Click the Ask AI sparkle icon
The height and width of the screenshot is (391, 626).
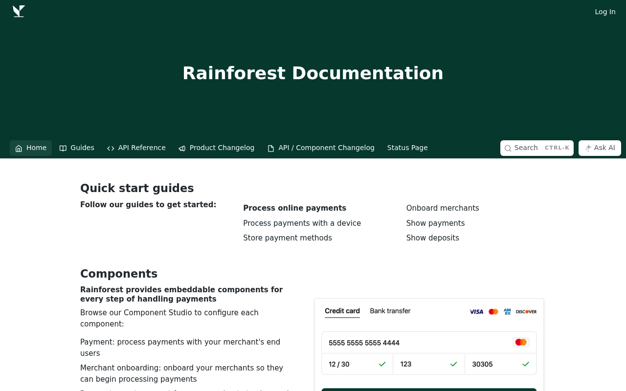(588, 148)
